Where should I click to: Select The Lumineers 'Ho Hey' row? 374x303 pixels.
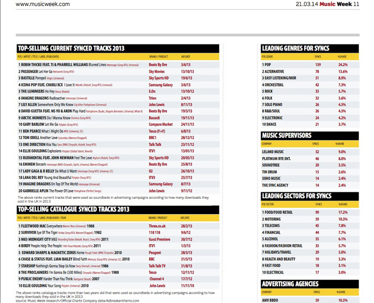[x=118, y=91]
